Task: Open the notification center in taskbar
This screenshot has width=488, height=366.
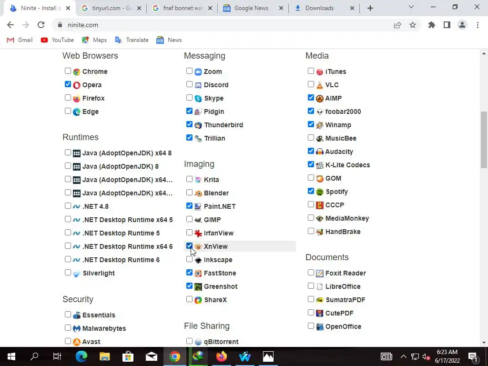Action: click(473, 356)
